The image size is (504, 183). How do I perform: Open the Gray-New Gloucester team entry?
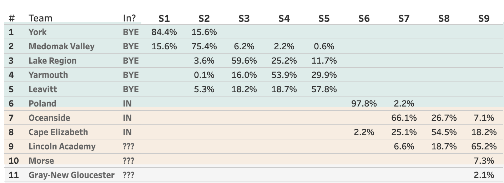coord(71,175)
